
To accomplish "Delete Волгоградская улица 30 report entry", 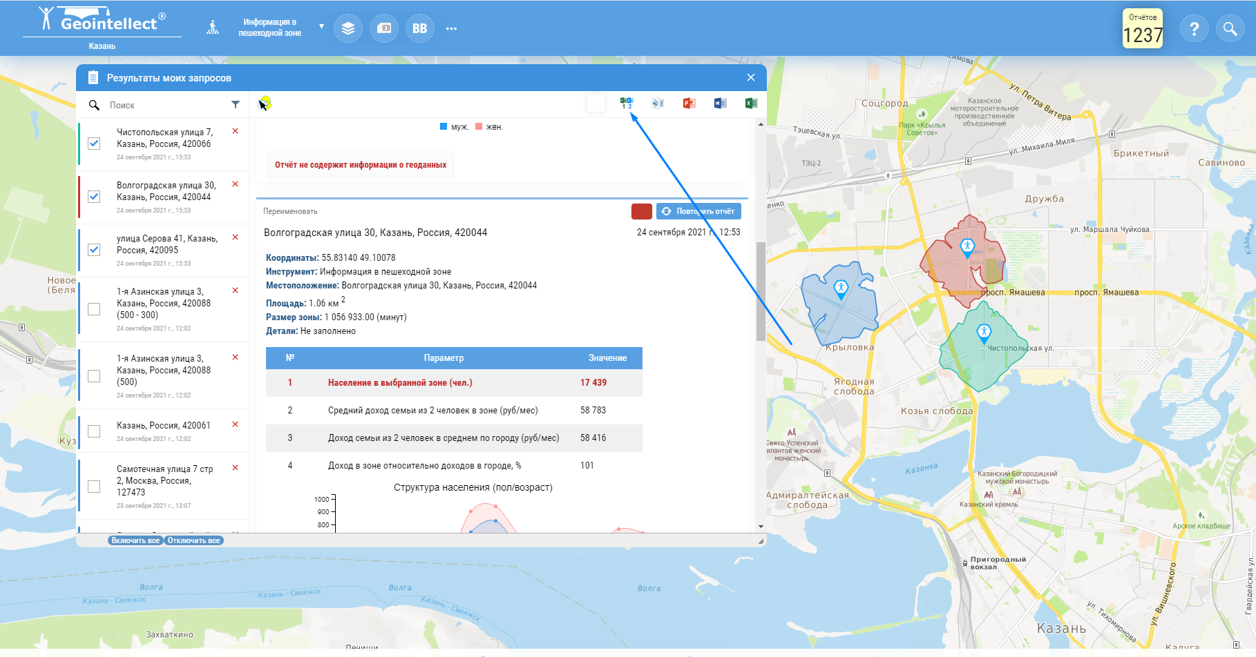I will tap(236, 184).
